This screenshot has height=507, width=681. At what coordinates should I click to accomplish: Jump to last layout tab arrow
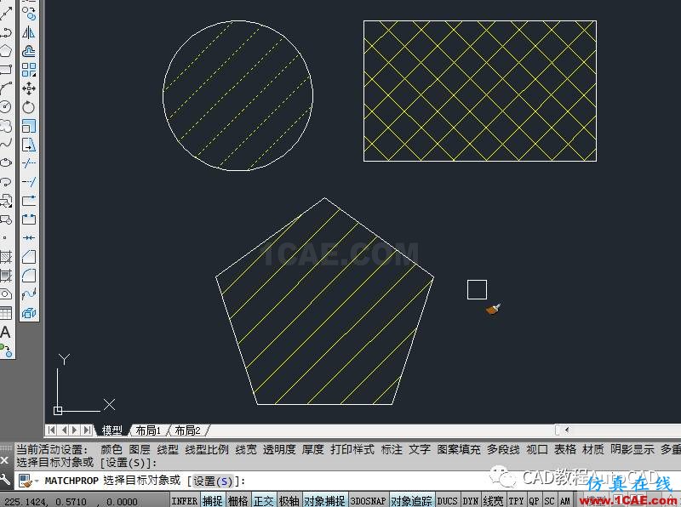pos(88,430)
